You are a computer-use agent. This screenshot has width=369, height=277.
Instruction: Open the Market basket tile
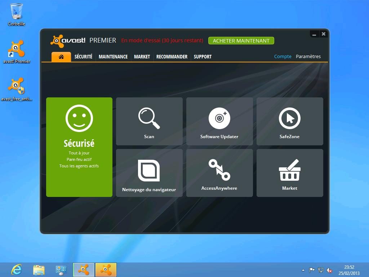tap(290, 173)
